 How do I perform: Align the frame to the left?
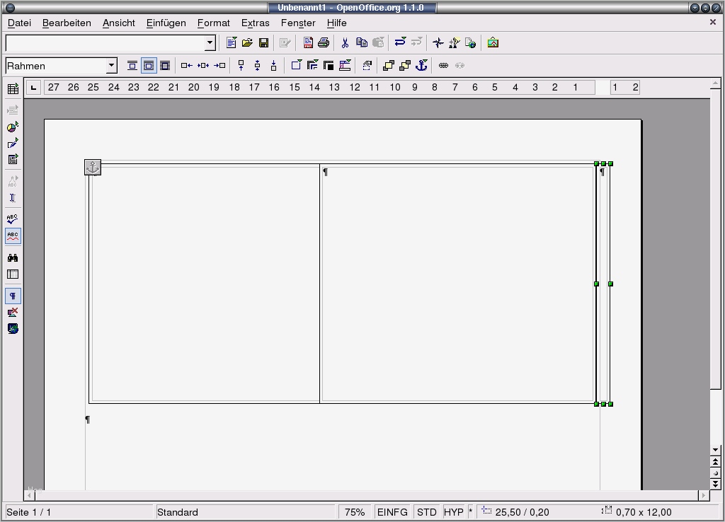tap(186, 66)
